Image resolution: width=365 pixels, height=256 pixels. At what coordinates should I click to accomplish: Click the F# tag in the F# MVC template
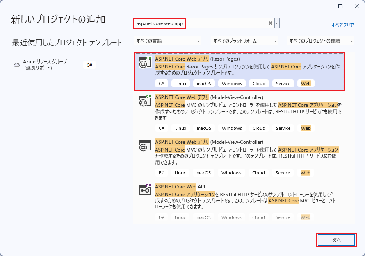[161, 173]
